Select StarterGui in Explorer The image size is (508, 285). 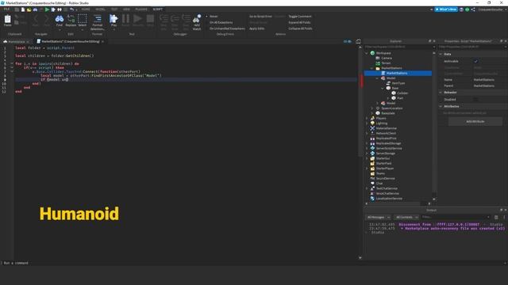(383, 158)
